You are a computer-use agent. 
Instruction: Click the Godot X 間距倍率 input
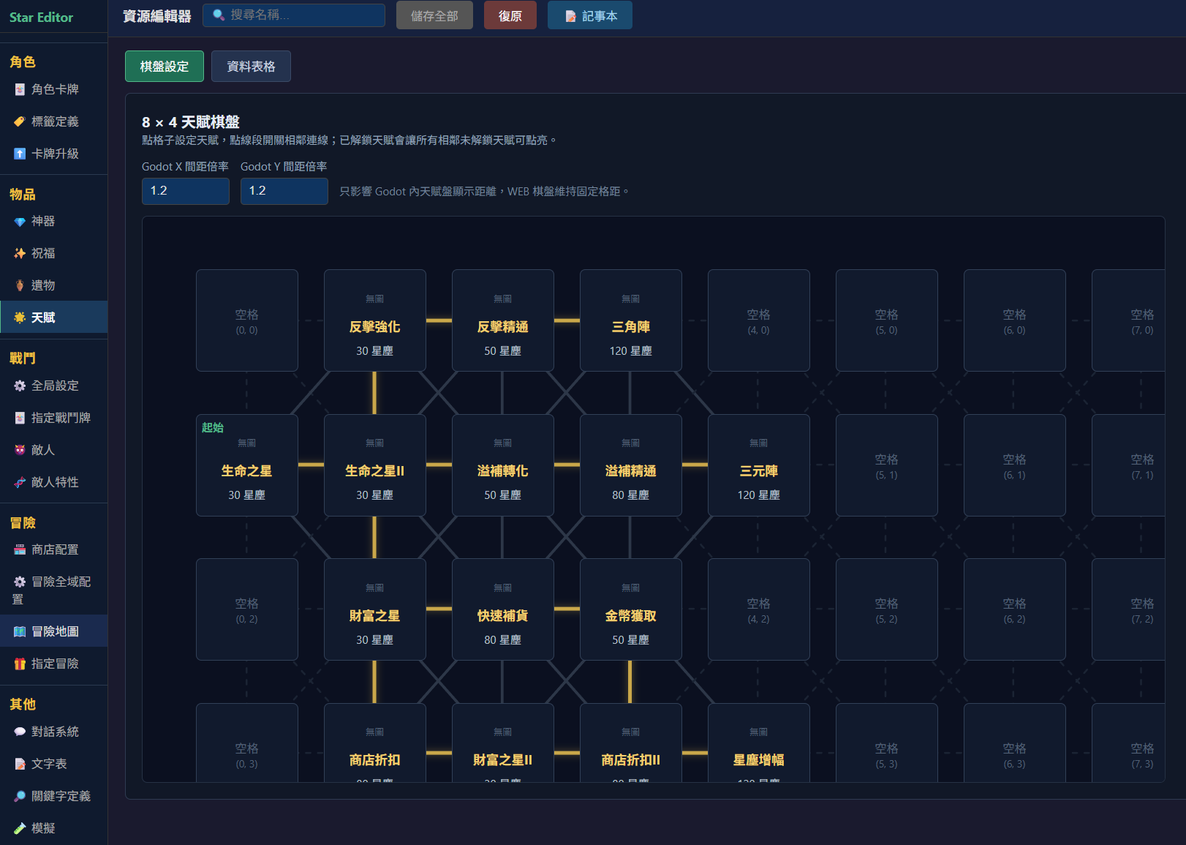pos(186,191)
